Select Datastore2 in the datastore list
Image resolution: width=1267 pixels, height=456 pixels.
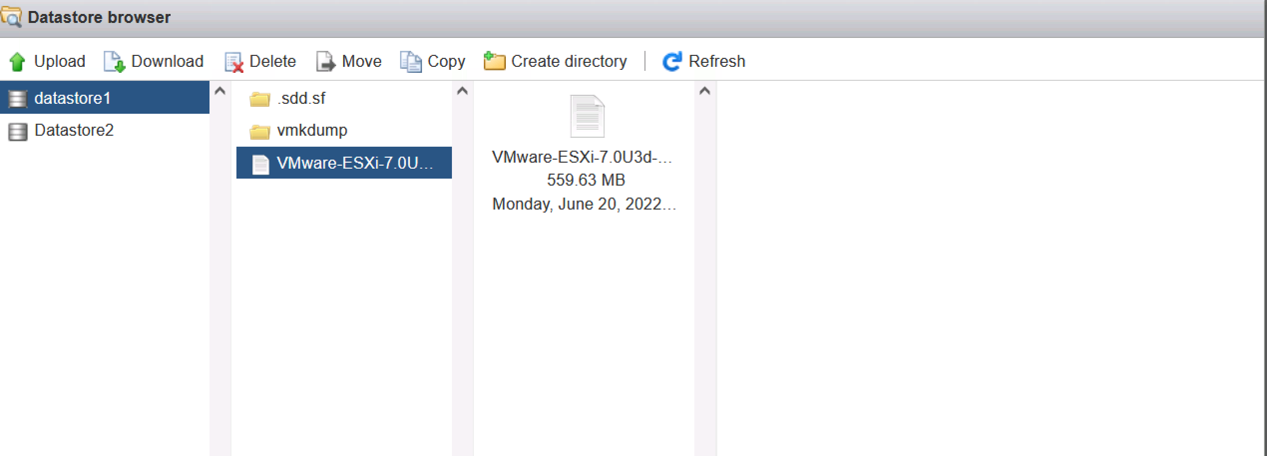click(x=74, y=130)
